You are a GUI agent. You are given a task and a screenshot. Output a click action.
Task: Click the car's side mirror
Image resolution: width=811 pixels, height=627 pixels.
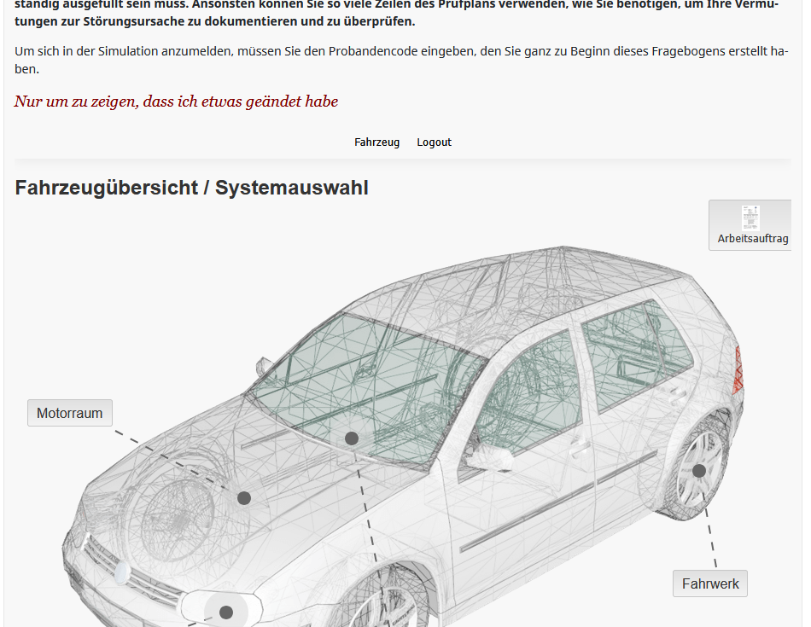click(x=488, y=458)
